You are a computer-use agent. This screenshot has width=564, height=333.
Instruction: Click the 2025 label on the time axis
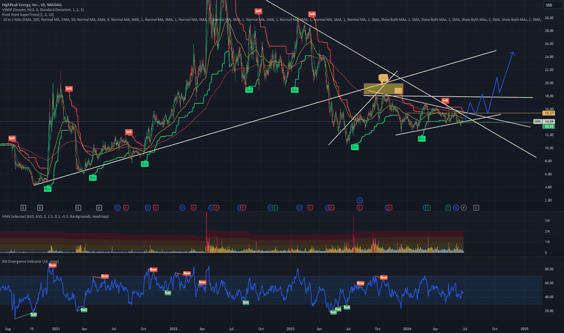click(x=525, y=329)
